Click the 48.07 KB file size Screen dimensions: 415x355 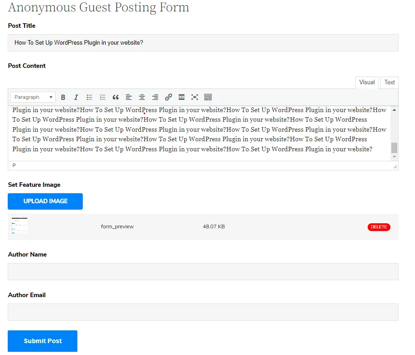click(214, 226)
